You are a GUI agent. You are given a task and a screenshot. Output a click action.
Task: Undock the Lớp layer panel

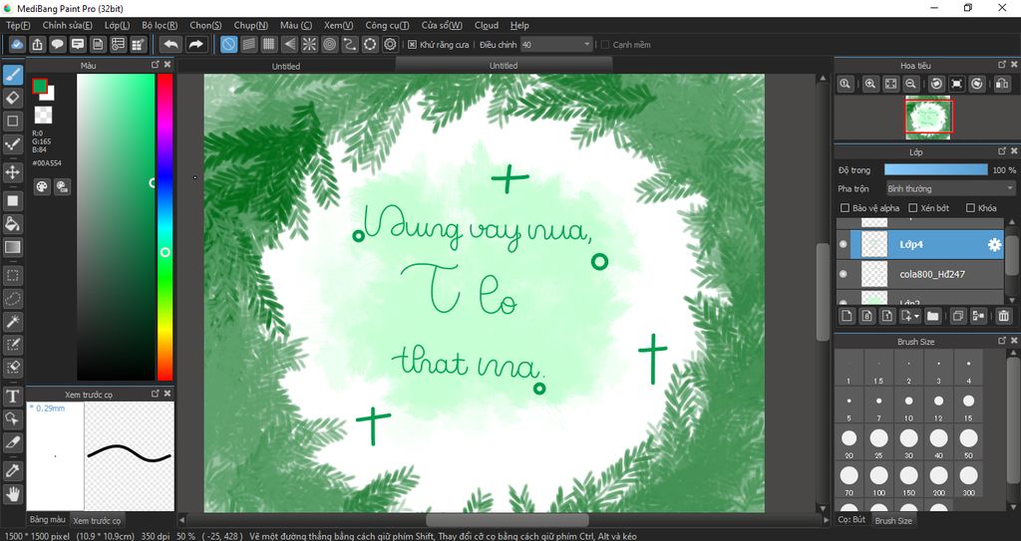(1002, 151)
